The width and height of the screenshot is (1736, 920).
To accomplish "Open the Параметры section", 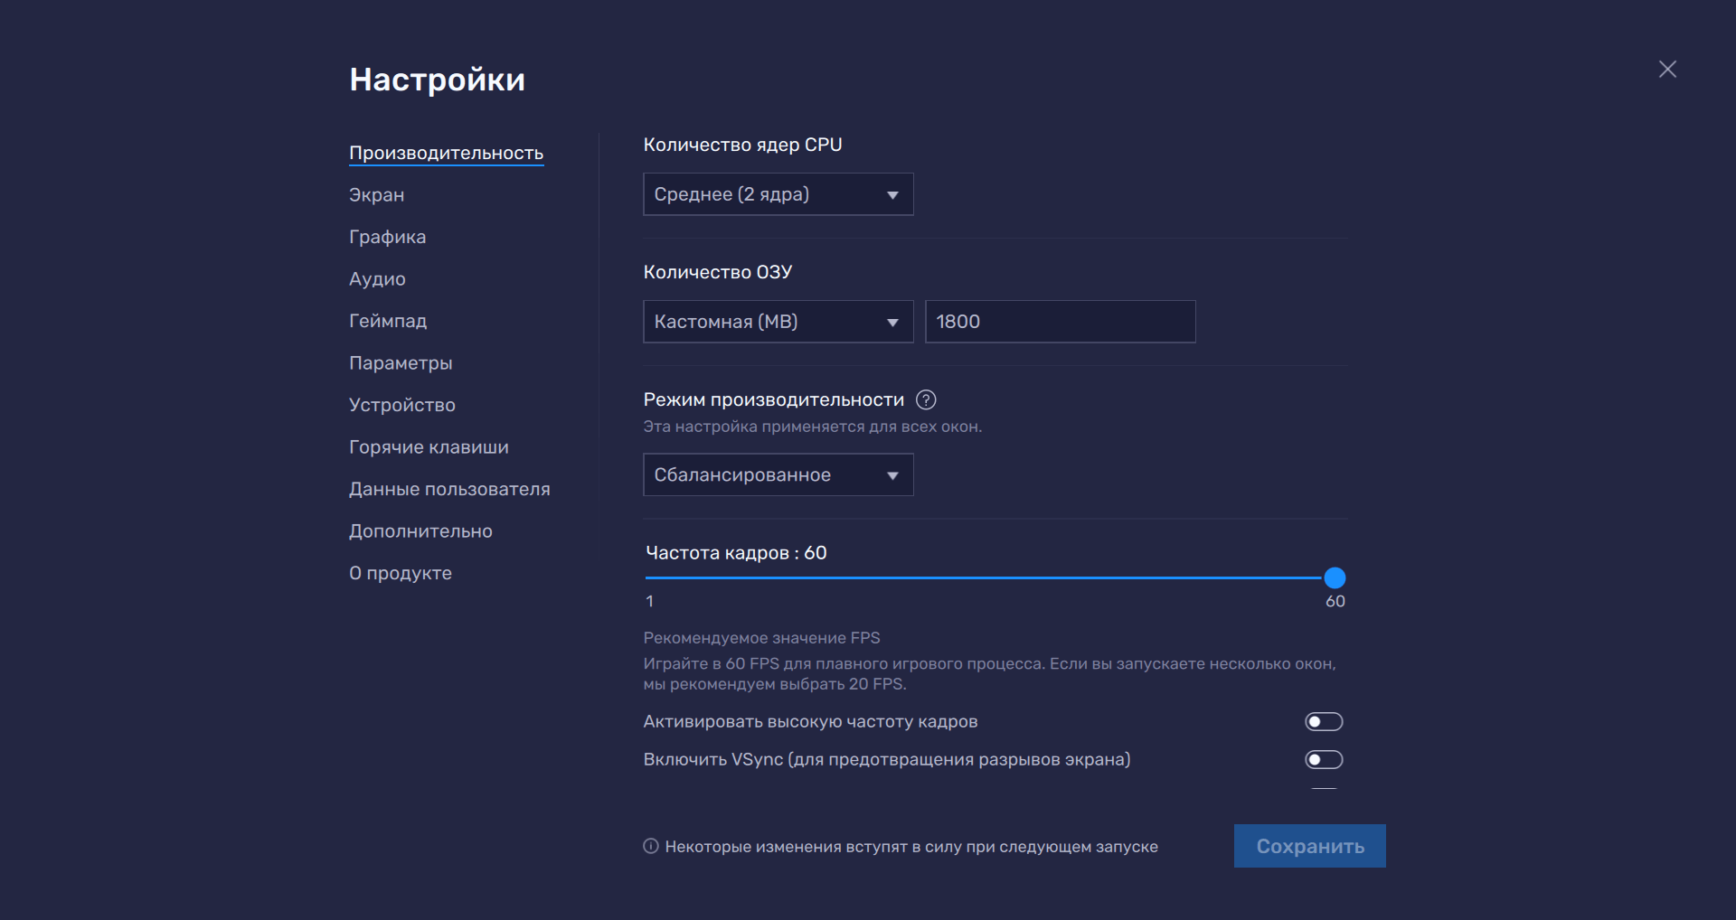I will coord(401,363).
